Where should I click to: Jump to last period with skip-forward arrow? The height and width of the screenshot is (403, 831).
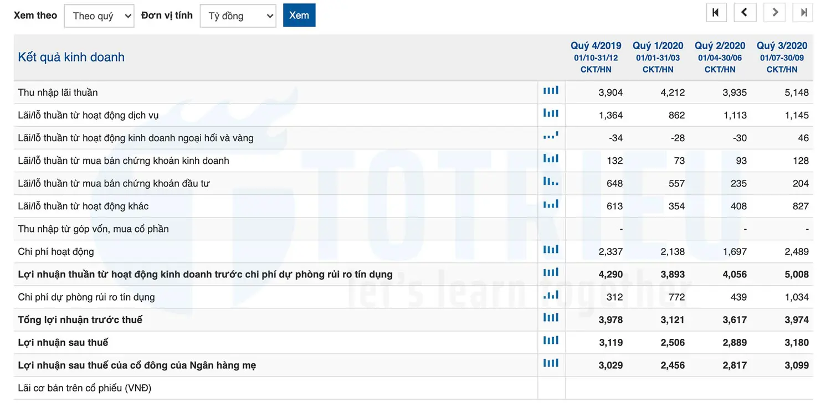803,13
